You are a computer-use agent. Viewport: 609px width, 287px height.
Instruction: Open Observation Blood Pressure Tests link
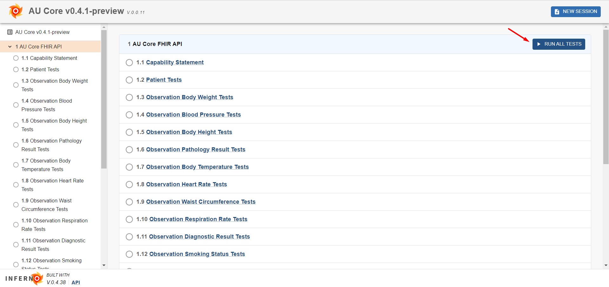tap(193, 115)
